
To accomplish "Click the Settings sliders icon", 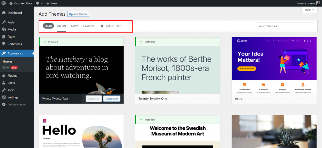I will coord(4,97).
